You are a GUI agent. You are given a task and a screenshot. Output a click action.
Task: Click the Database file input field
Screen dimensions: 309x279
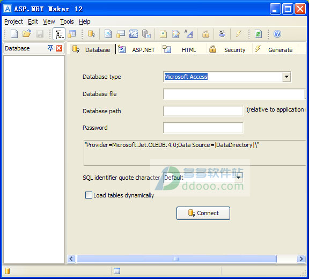coord(234,94)
